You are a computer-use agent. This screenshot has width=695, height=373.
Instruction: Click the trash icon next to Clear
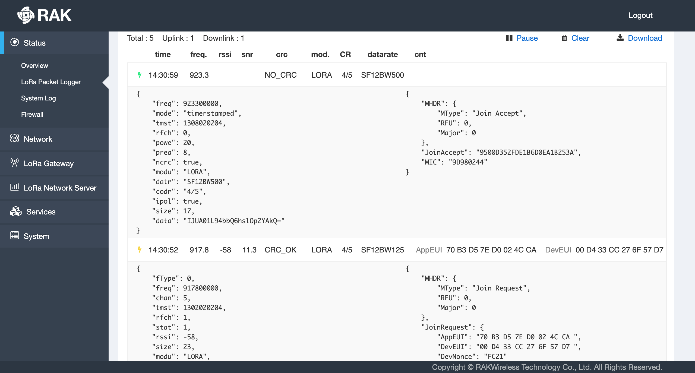564,38
